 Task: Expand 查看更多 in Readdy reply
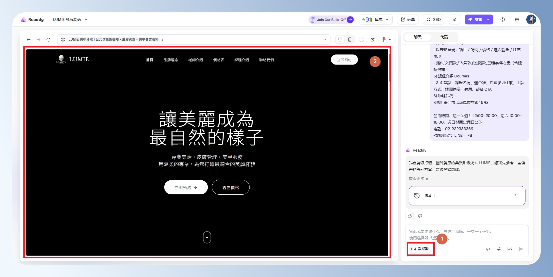(418, 179)
